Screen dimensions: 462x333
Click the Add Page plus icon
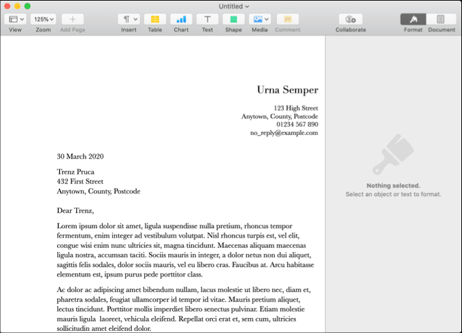click(73, 19)
